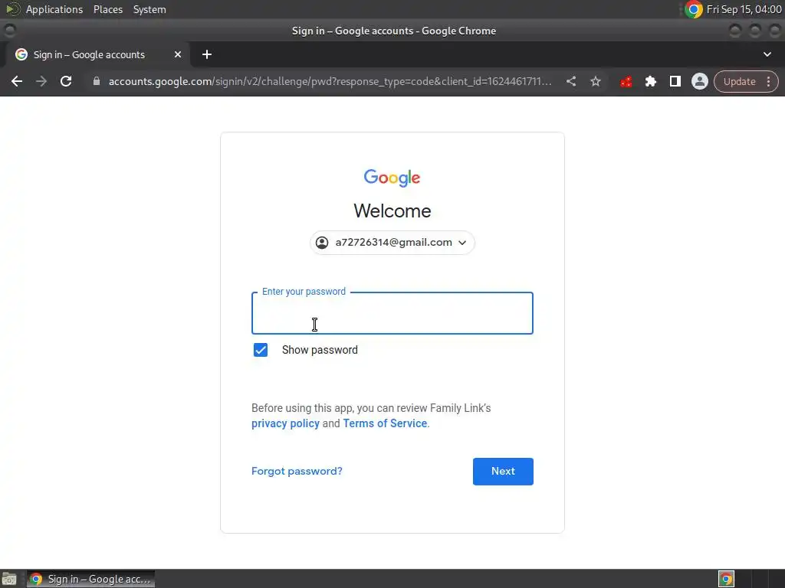Uncheck the Show password checkbox

click(261, 350)
